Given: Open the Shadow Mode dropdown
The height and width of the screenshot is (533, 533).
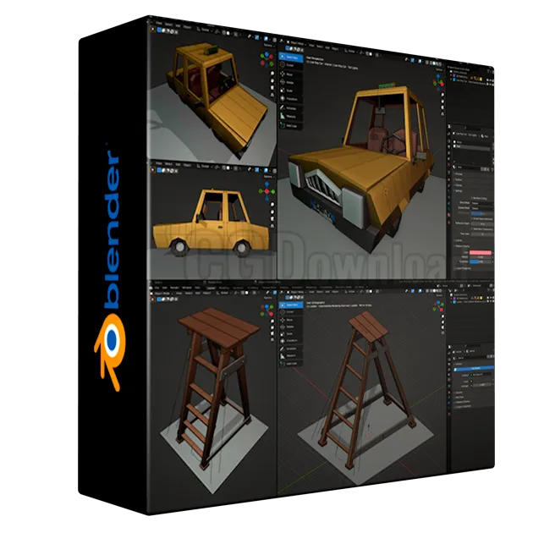Looking at the screenshot, I should click(x=483, y=208).
